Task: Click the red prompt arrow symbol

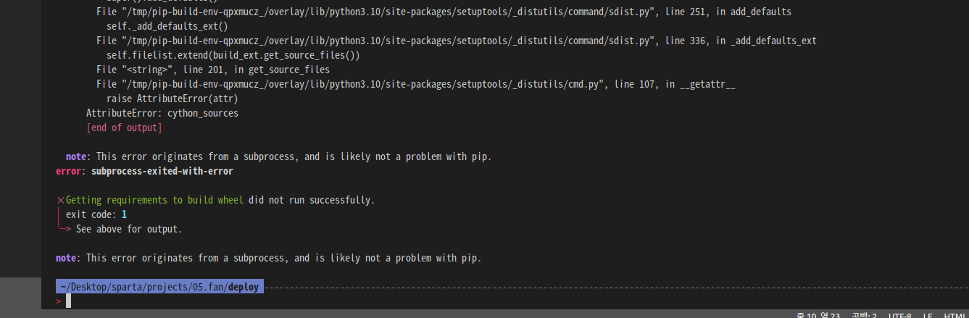Action: (x=59, y=301)
